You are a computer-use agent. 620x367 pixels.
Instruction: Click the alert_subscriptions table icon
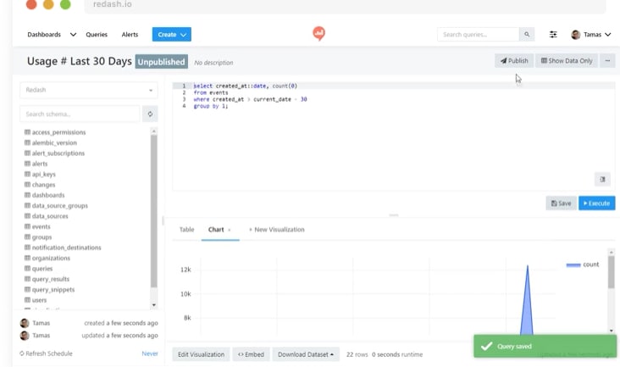[27, 153]
